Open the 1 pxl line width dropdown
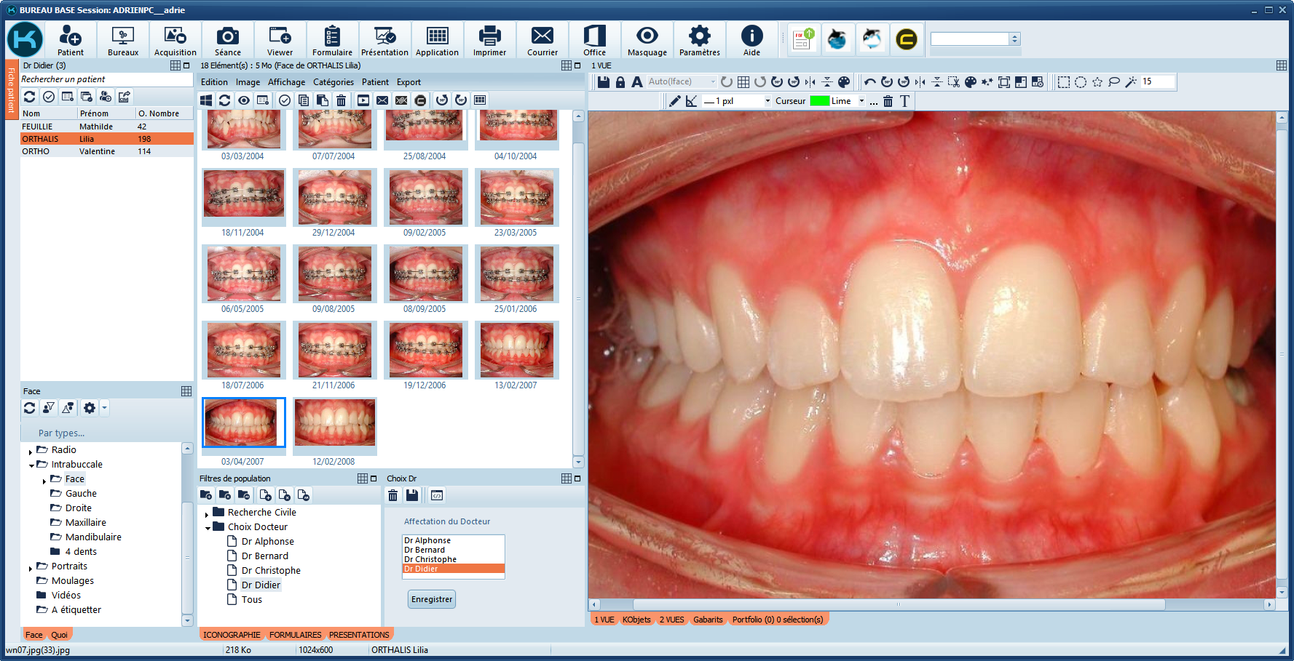 (x=767, y=101)
